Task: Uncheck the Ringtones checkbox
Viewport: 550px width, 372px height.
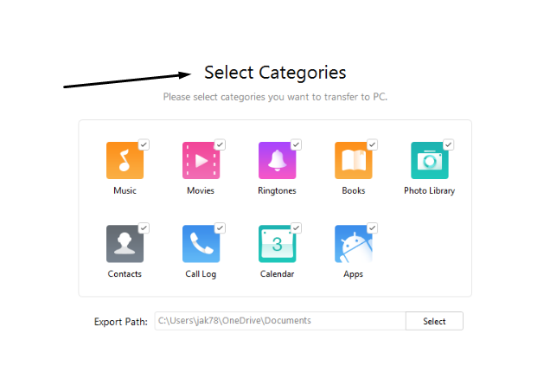Action: point(296,144)
